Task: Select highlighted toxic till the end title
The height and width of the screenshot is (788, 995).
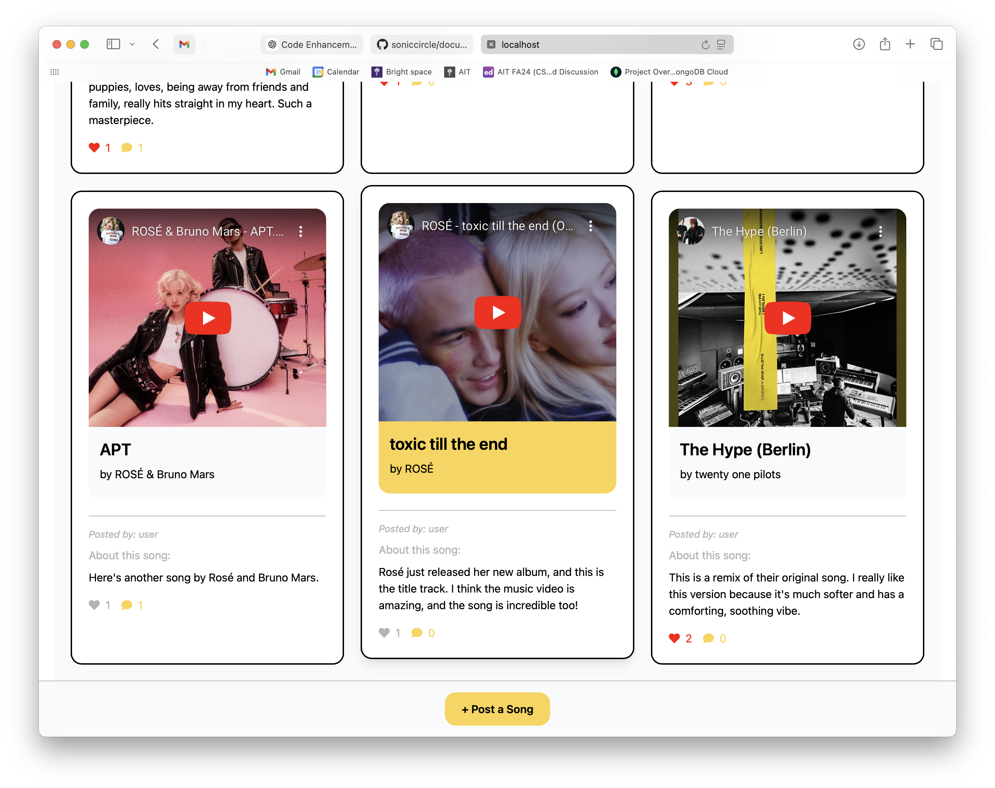Action: point(448,444)
